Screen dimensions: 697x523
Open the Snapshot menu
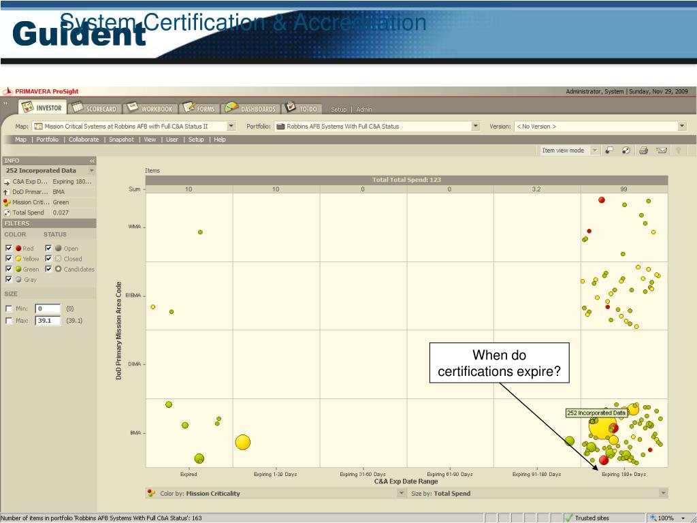coord(121,139)
